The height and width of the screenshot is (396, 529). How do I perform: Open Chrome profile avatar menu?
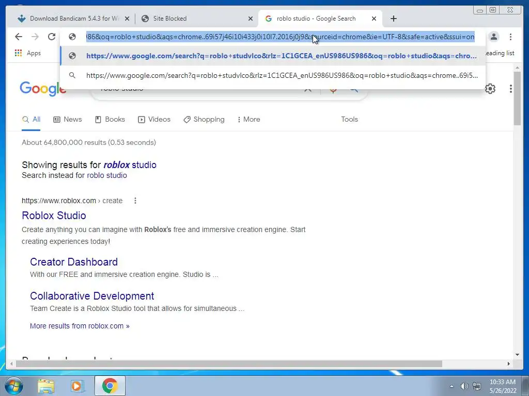click(x=493, y=37)
